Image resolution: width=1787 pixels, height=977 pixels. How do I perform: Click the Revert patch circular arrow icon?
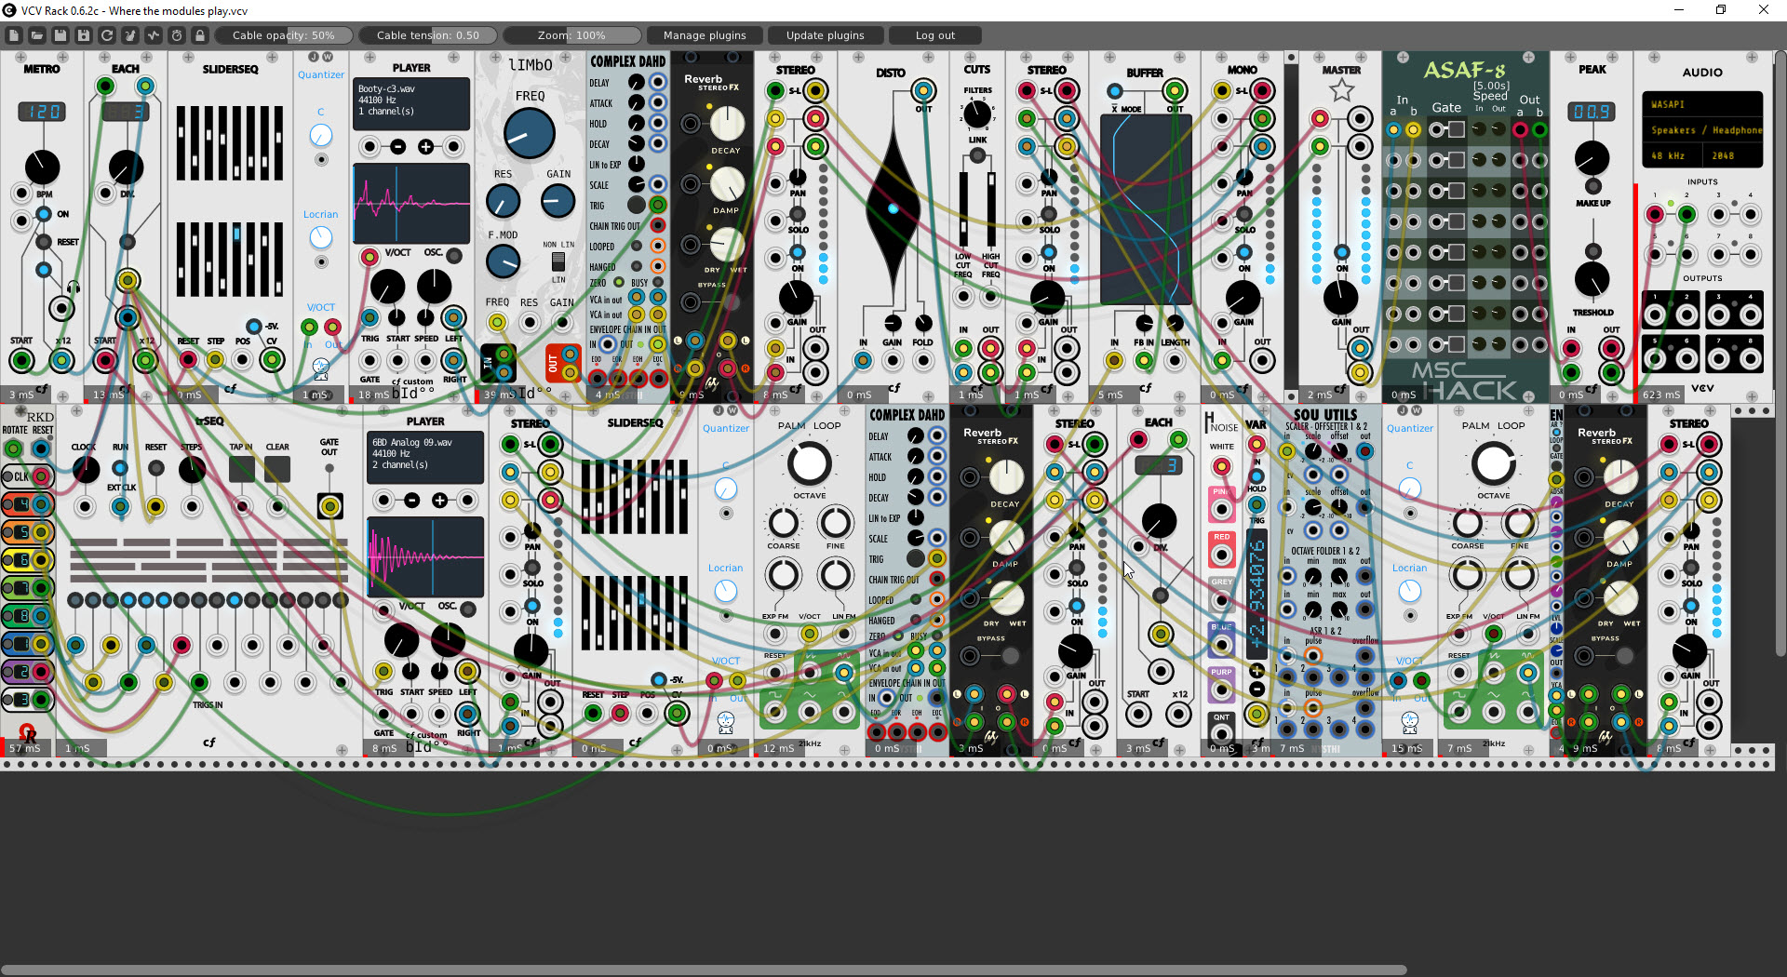click(x=107, y=35)
